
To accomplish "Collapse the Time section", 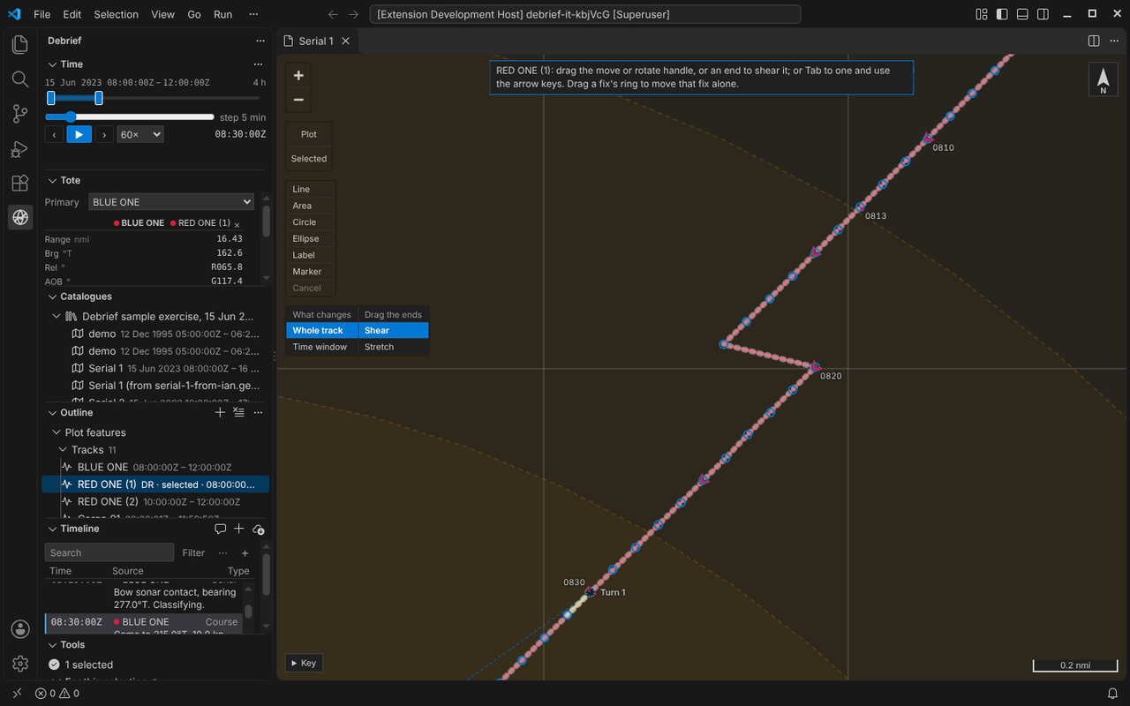I will point(51,64).
